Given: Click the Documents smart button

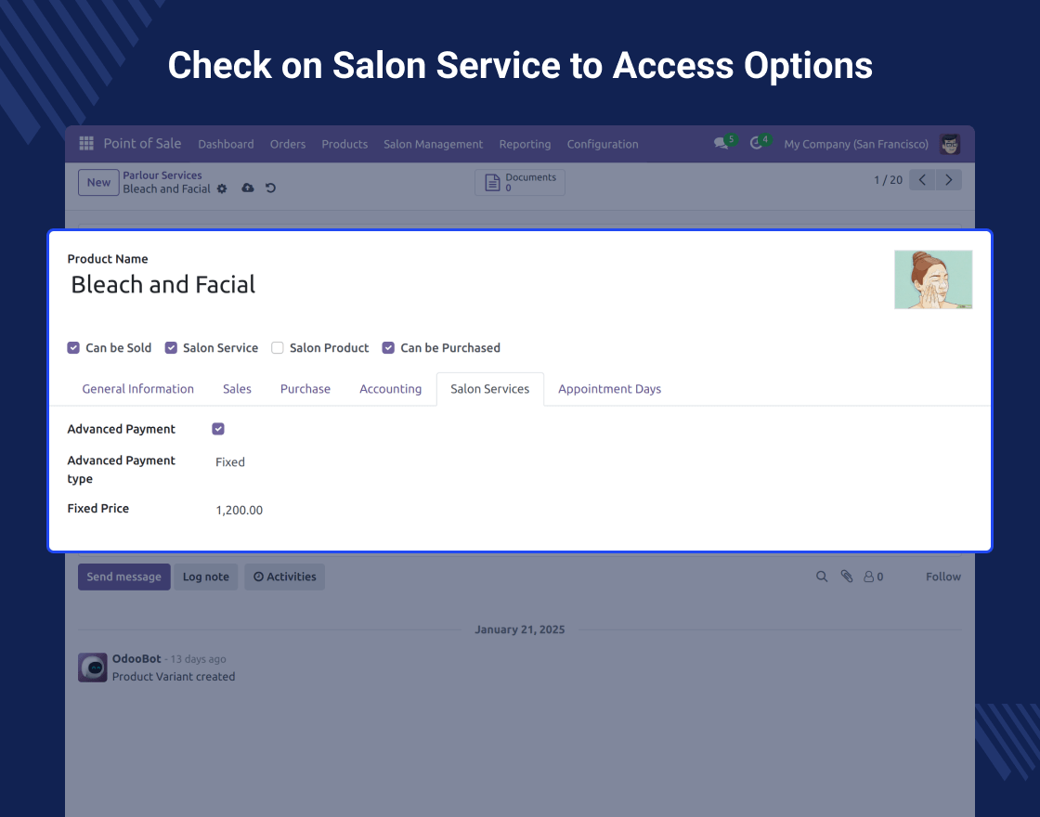Looking at the screenshot, I should [x=520, y=182].
